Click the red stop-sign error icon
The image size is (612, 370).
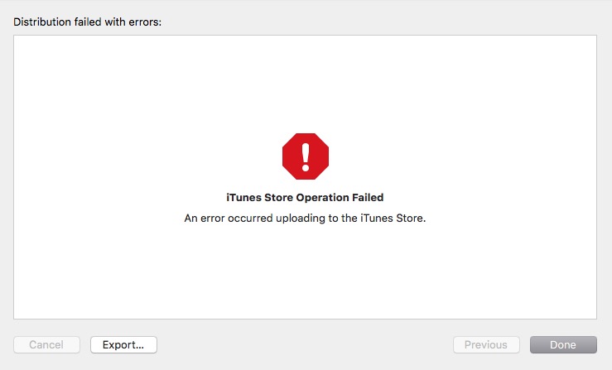coord(306,156)
